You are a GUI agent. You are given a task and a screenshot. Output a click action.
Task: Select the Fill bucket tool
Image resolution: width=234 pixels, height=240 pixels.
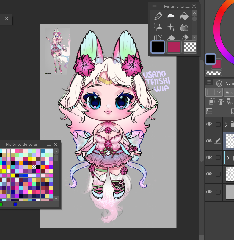click(x=184, y=16)
